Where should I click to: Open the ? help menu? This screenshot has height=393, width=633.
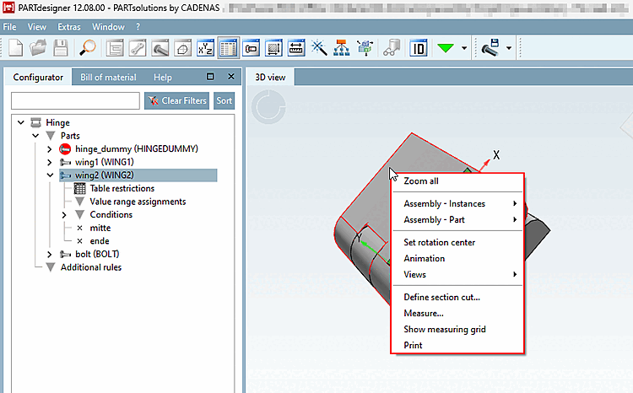tap(138, 27)
